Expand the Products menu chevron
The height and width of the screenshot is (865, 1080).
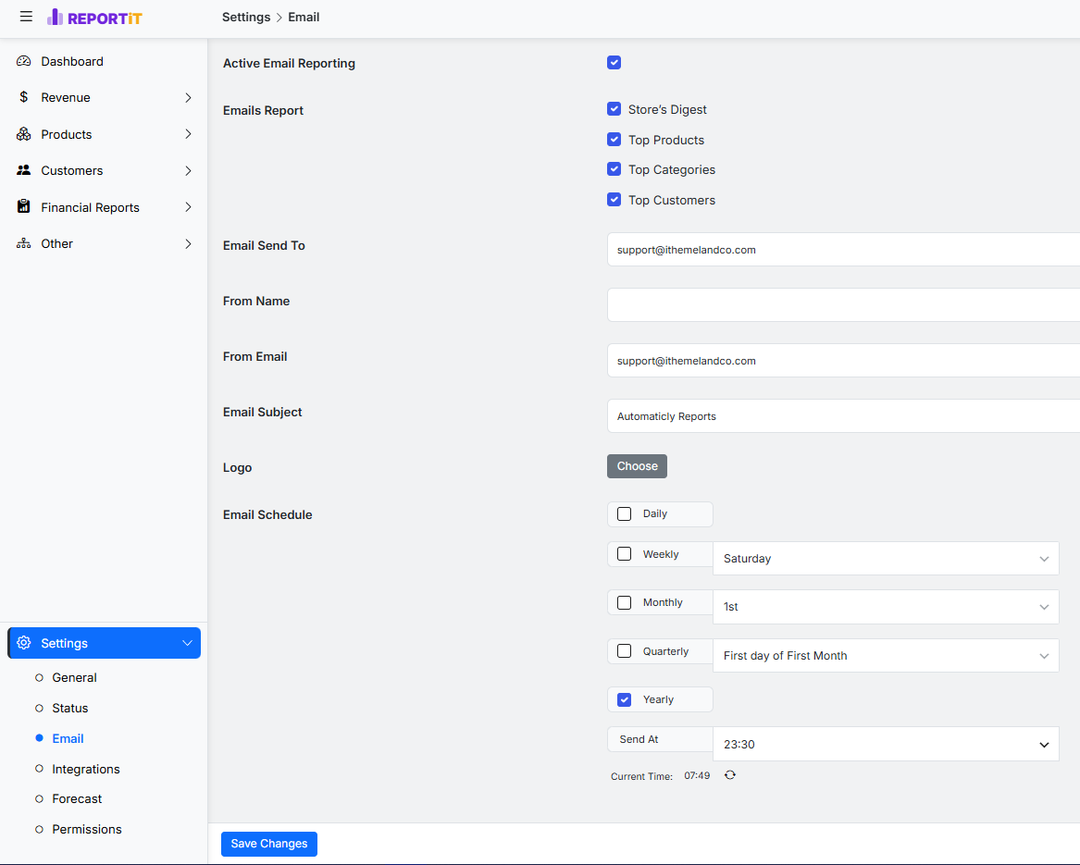[x=188, y=133]
